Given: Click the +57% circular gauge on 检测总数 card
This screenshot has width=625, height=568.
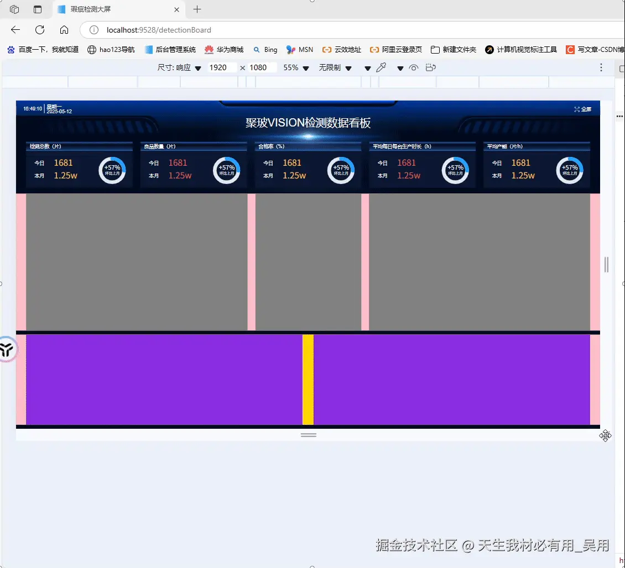Looking at the screenshot, I should pos(112,170).
